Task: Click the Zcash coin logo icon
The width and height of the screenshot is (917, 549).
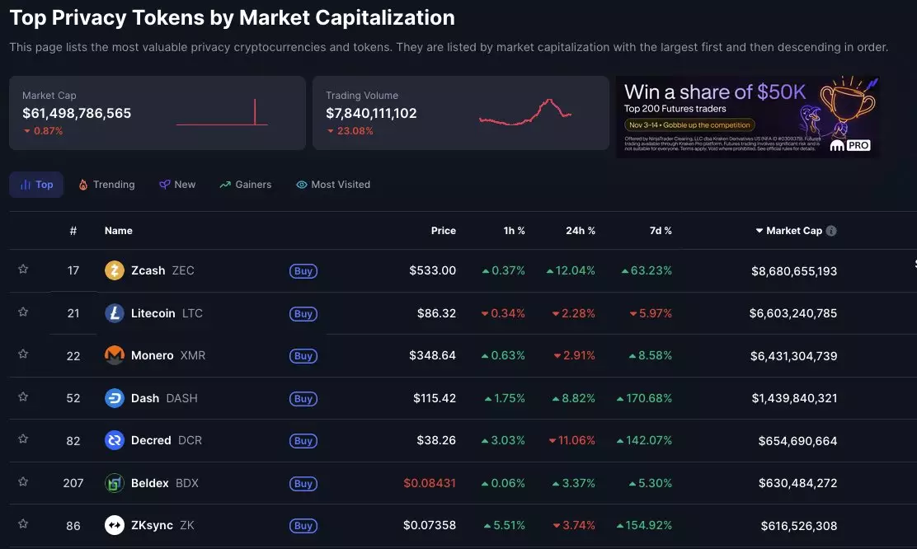Action: click(115, 270)
